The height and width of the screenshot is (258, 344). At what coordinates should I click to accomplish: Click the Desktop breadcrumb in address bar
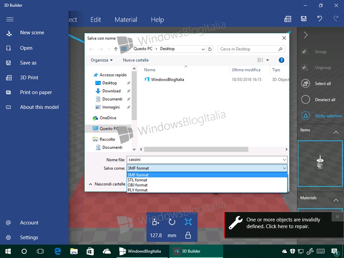click(167, 49)
